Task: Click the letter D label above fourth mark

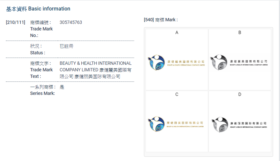Action: coord(240,94)
